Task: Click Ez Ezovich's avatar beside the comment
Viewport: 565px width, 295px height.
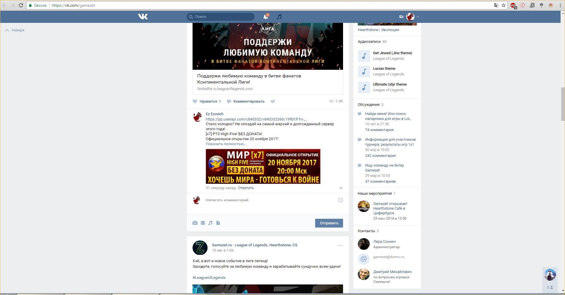Action: pyautogui.click(x=198, y=117)
